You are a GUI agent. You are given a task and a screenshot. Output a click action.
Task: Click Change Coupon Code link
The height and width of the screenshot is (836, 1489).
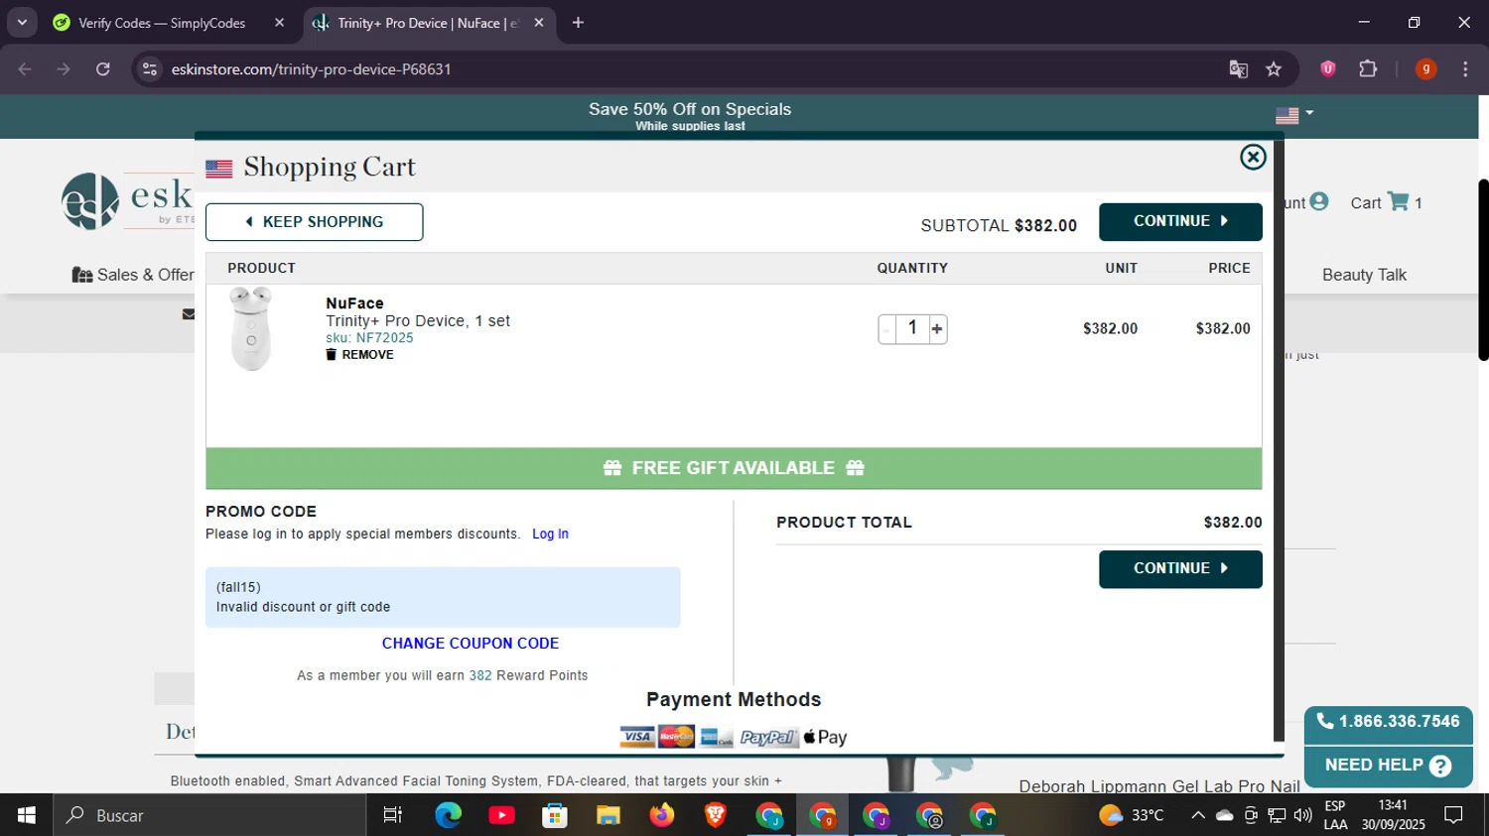pos(471,644)
